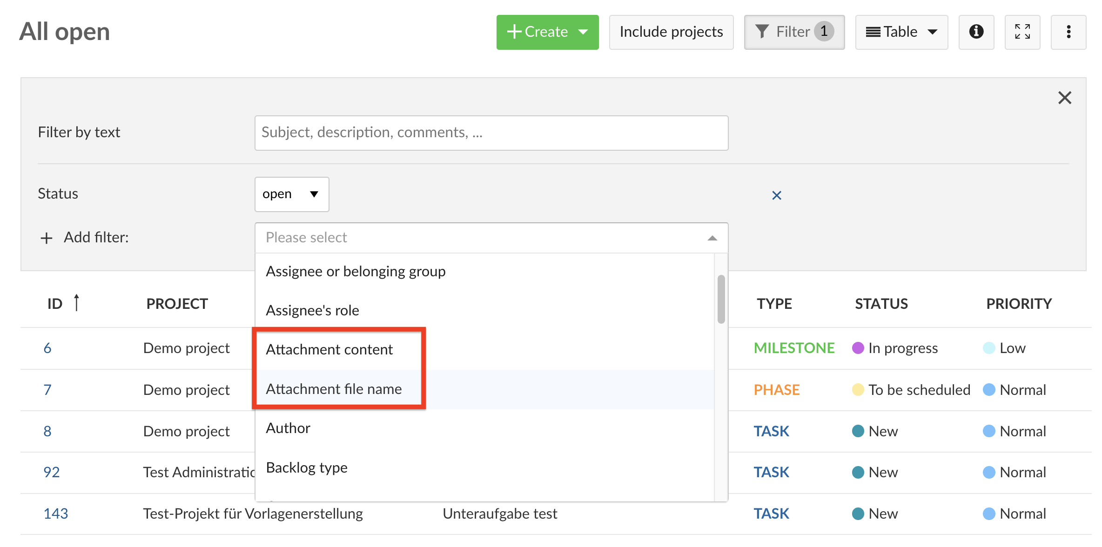Activate fullscreen zen mode icon
The image size is (1102, 547).
(x=1022, y=32)
